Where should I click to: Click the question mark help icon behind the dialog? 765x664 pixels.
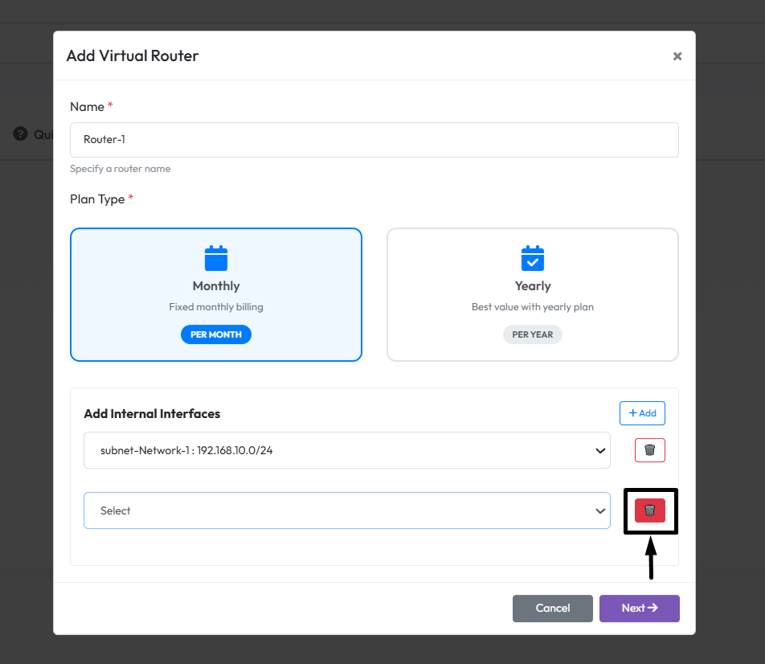pyautogui.click(x=20, y=134)
